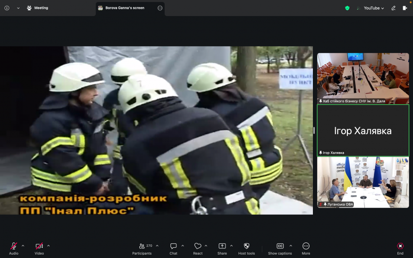Click the green encryption shield icon
Viewport: 413px width, 258px height.
point(347,8)
